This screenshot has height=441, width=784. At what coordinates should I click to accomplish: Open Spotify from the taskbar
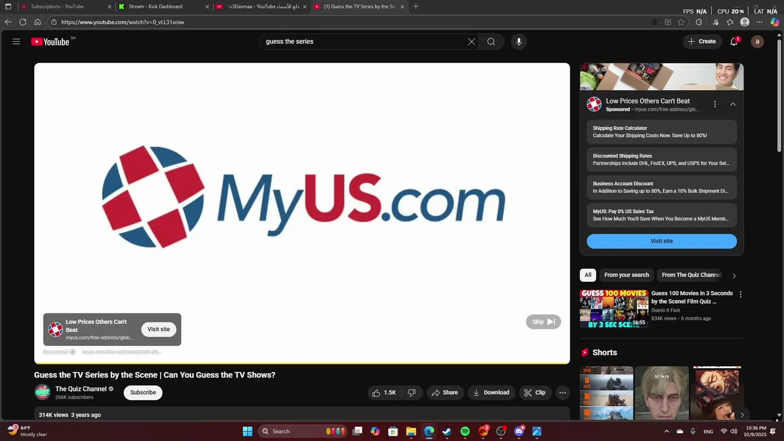pos(465,431)
